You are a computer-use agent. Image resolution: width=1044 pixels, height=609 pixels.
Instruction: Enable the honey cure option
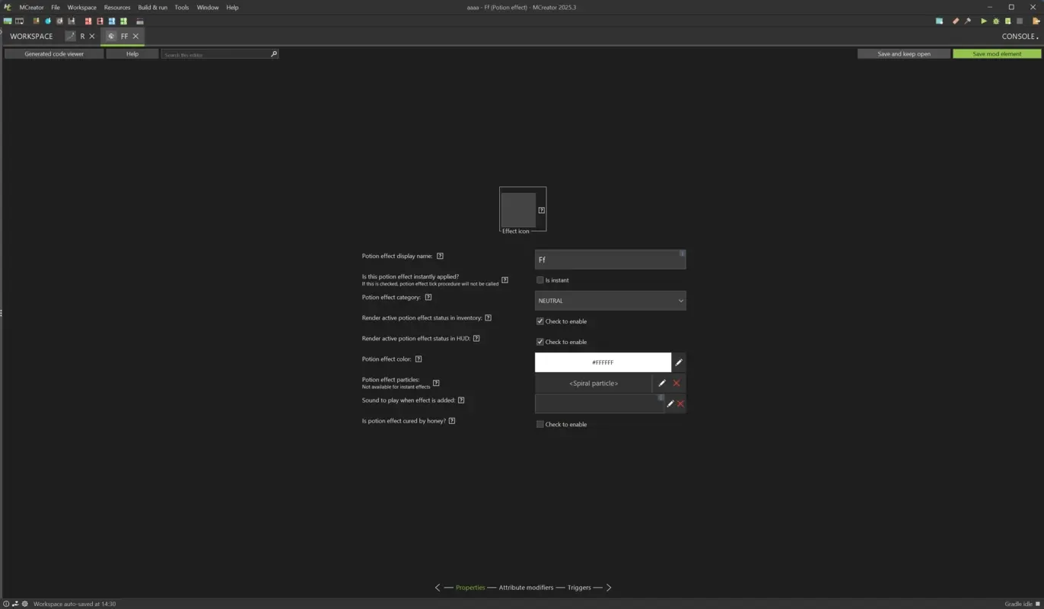pyautogui.click(x=540, y=424)
